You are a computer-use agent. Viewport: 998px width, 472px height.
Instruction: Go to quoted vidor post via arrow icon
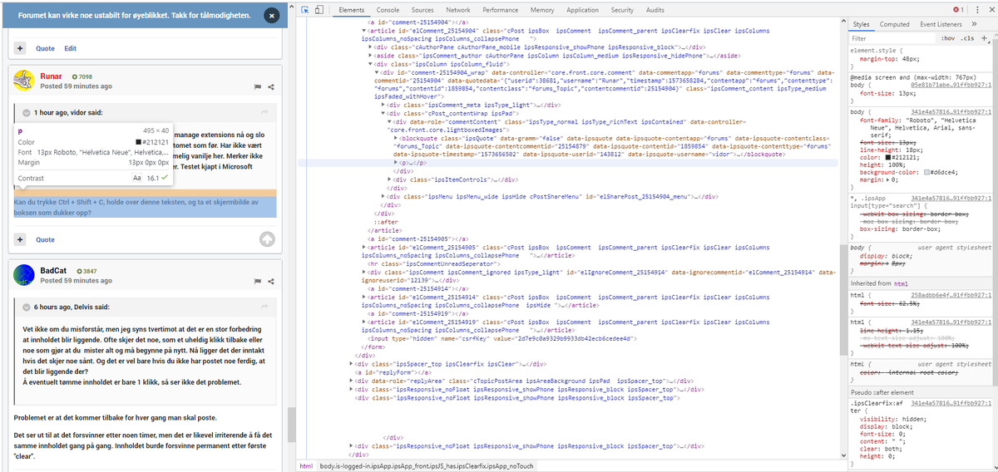tap(265, 112)
